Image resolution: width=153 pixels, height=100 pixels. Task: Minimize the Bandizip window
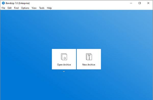131,3
